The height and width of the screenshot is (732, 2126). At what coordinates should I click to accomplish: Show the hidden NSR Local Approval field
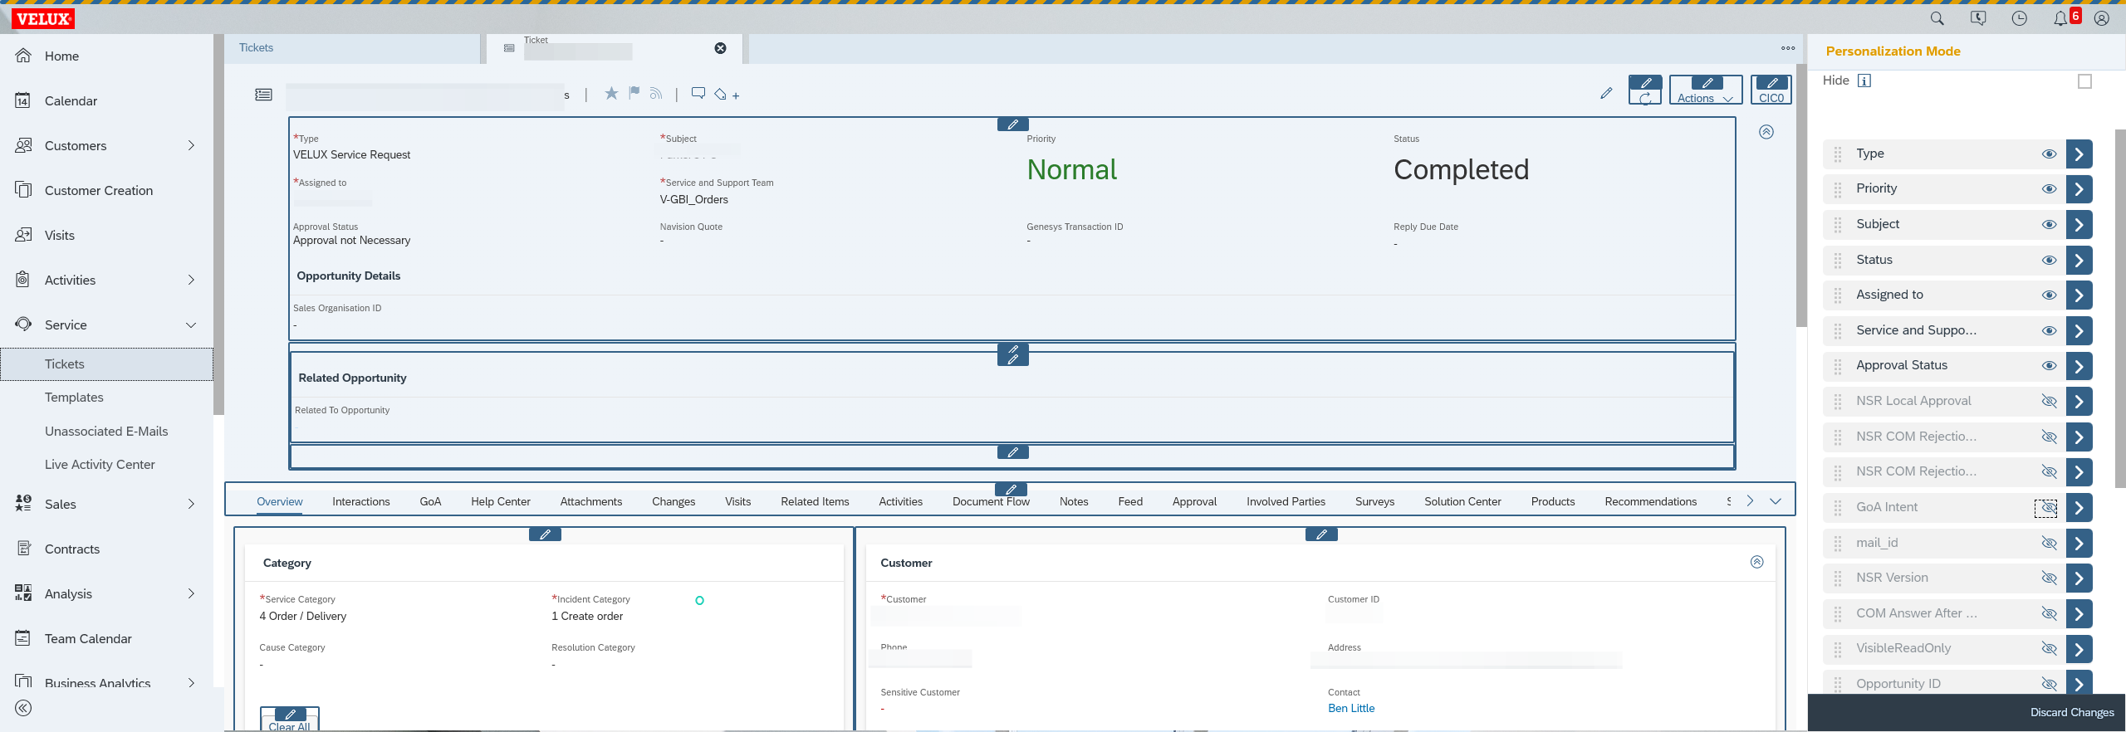click(x=2049, y=401)
